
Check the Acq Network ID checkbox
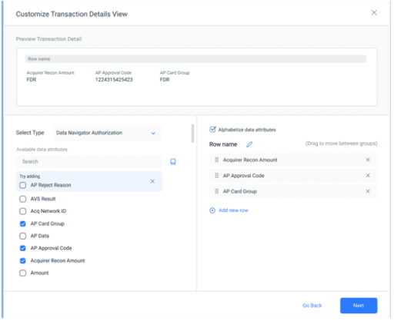pos(23,211)
